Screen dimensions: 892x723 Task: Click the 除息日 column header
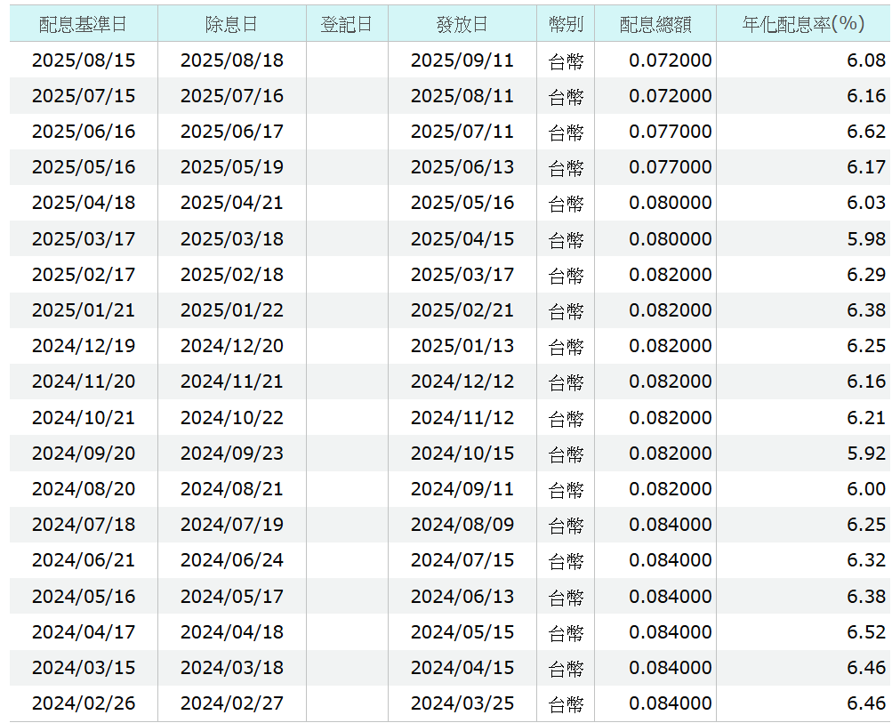point(232,24)
